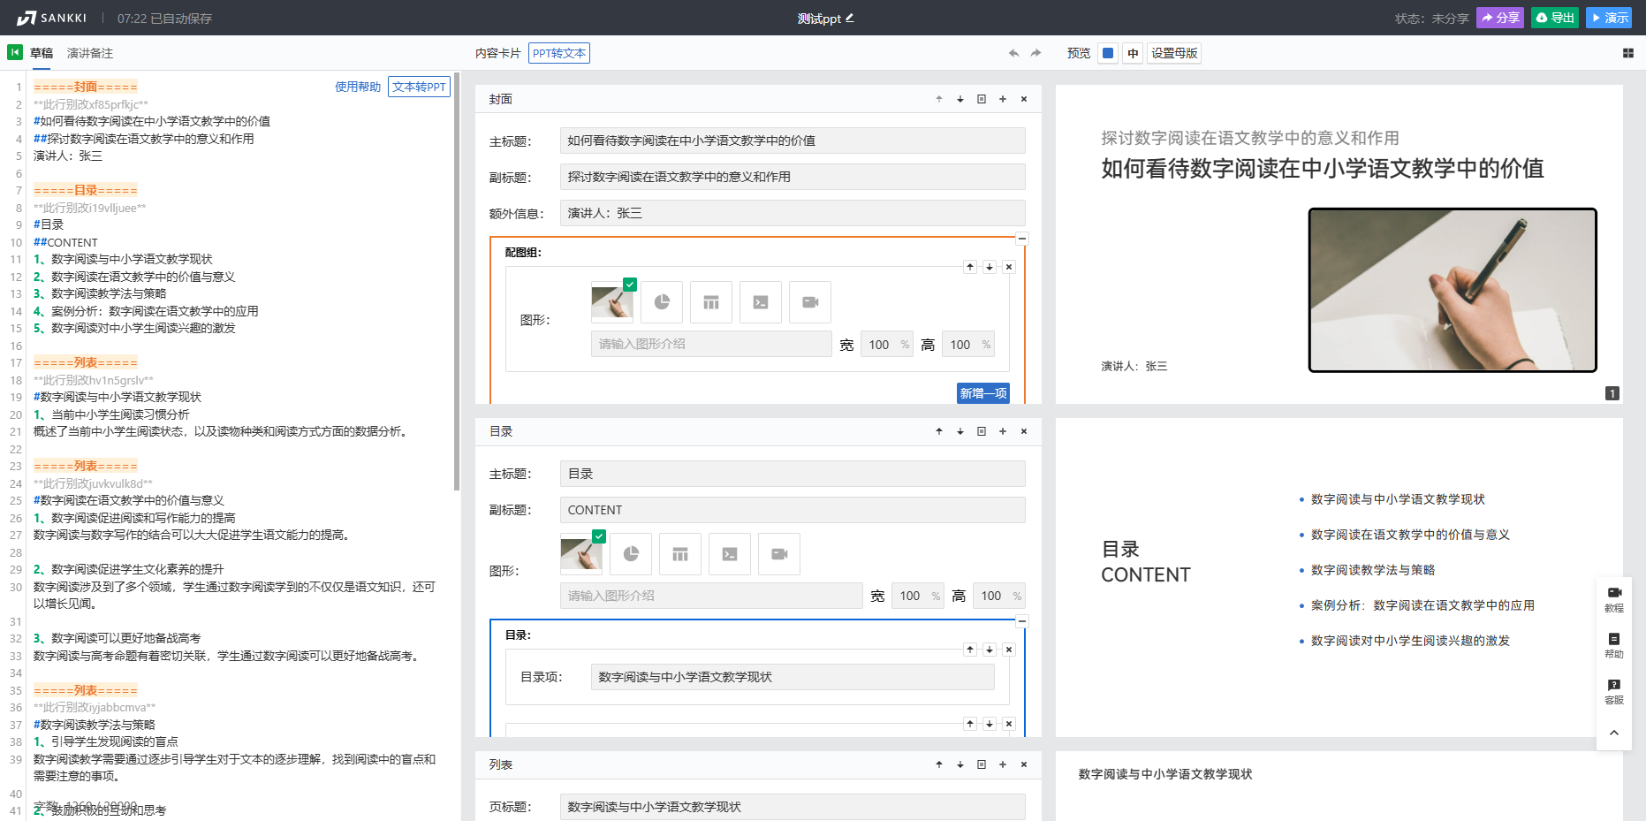Click the PPT转文本 button

coord(559,53)
